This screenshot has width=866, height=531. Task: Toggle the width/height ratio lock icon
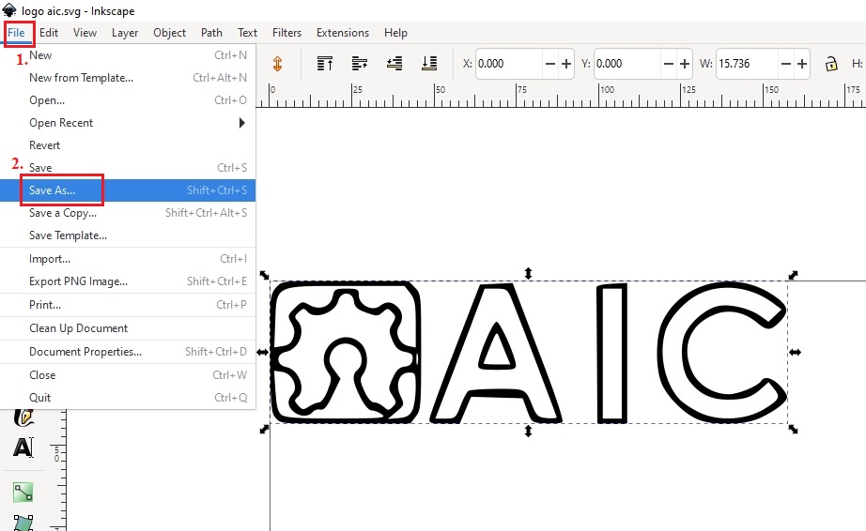830,64
